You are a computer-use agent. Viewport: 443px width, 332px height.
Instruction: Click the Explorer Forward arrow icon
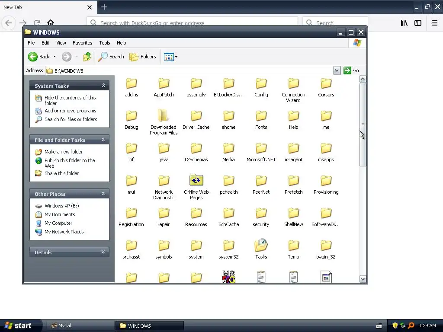pos(67,57)
